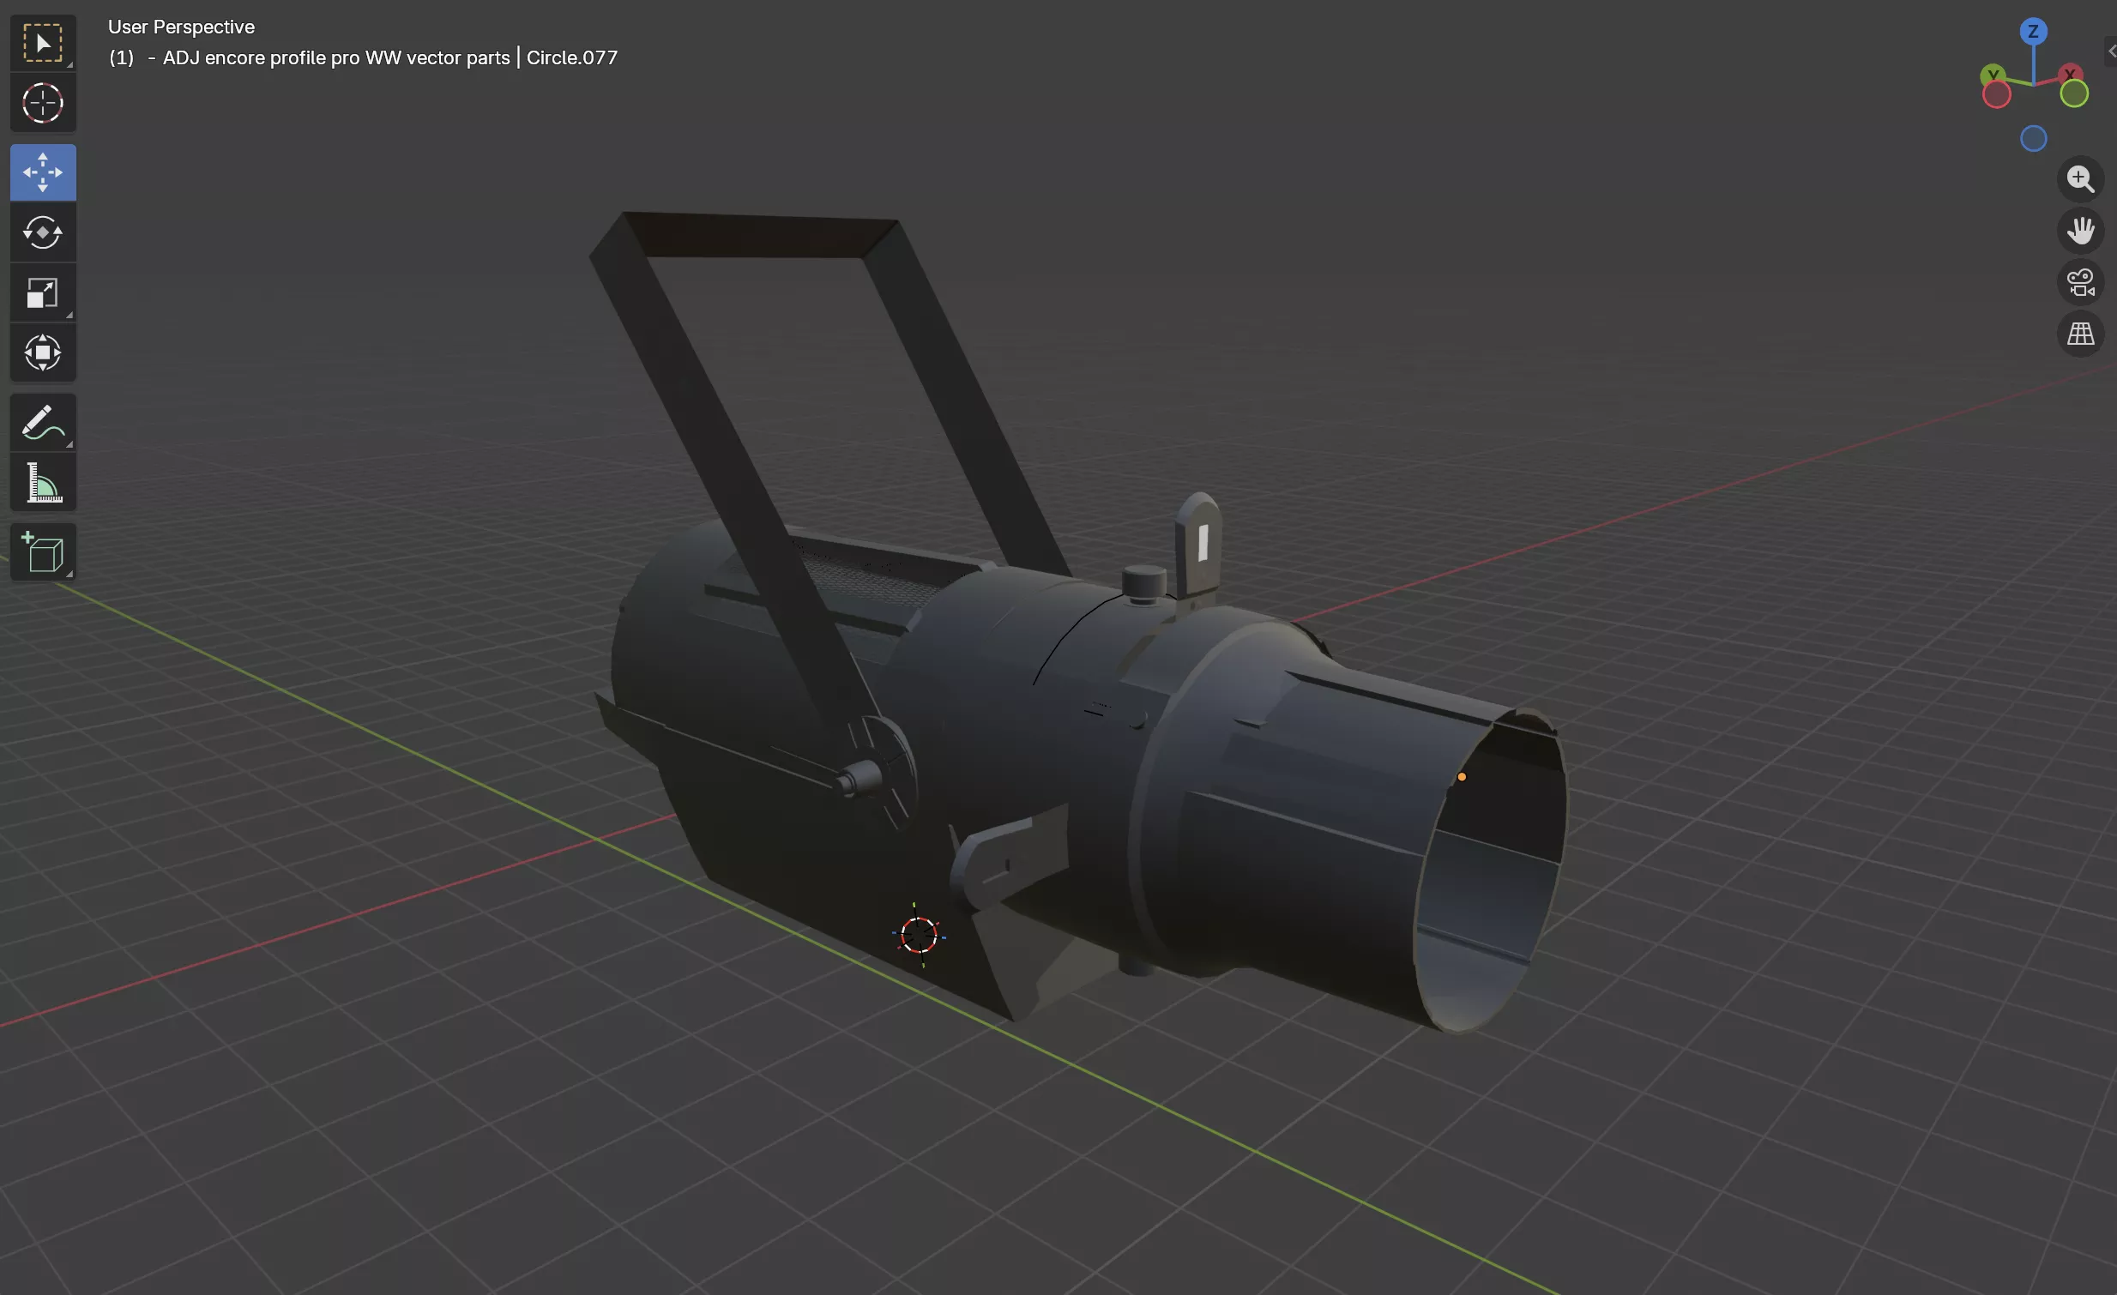The image size is (2117, 1295).
Task: Click the orange origin point on lens tube
Action: click(x=1462, y=777)
